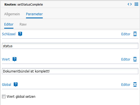Open Editor link for Wert

[x=126, y=59]
